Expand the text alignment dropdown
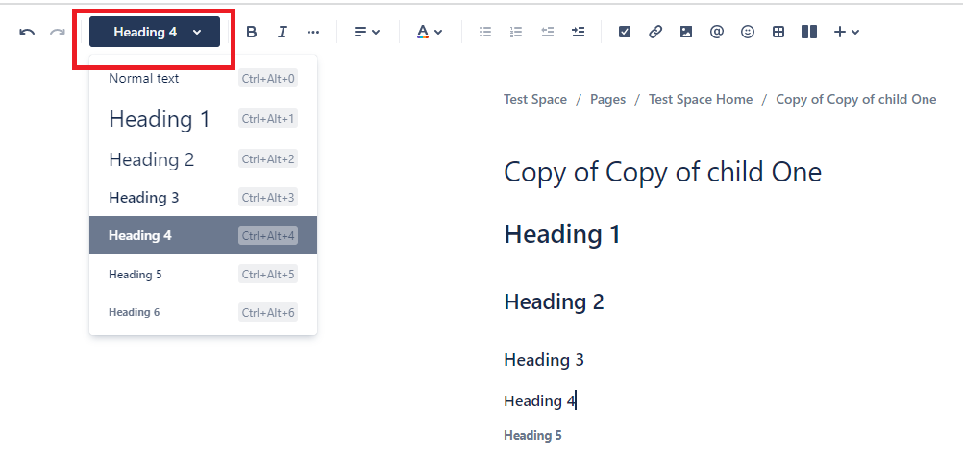Image resolution: width=963 pixels, height=458 pixels. 367,32
